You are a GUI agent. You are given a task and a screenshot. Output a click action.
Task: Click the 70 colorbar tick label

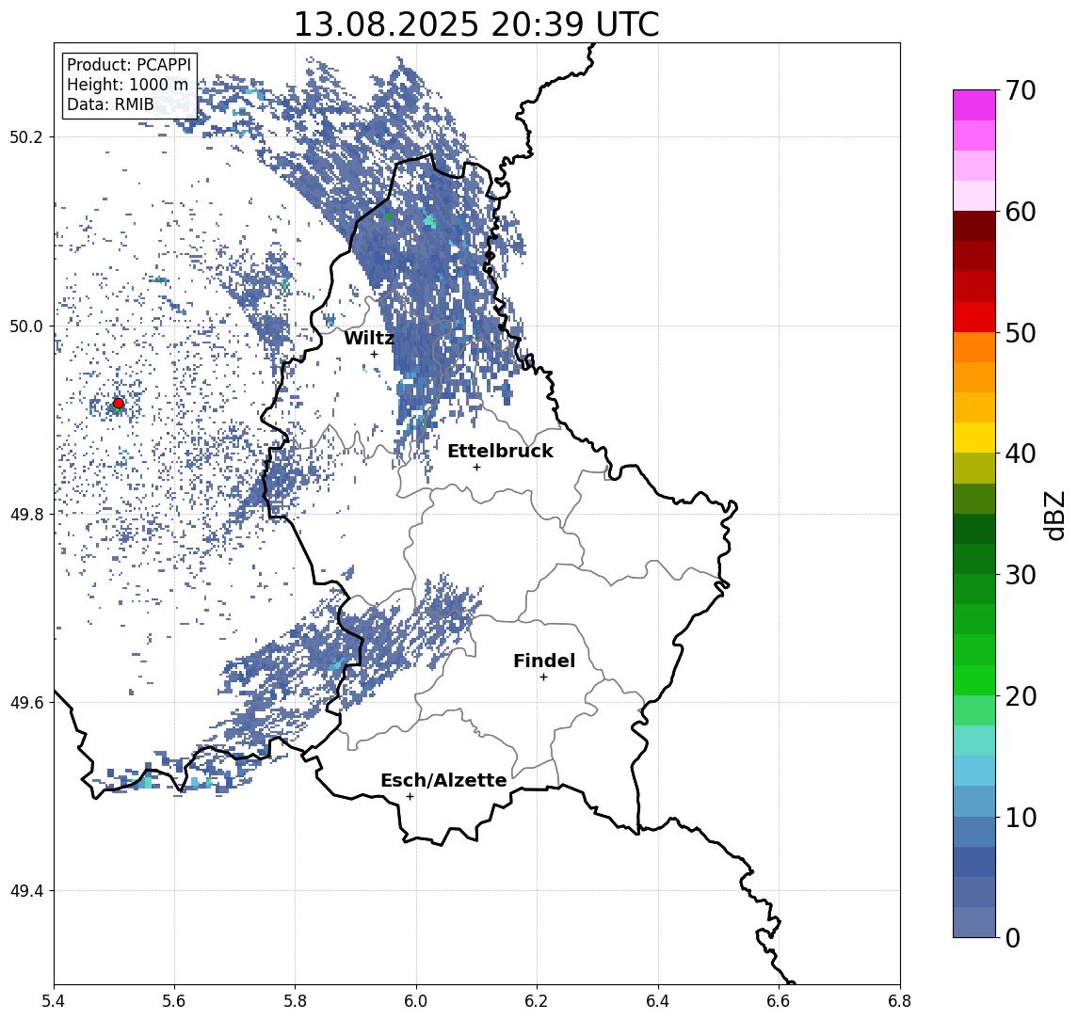point(1021,90)
